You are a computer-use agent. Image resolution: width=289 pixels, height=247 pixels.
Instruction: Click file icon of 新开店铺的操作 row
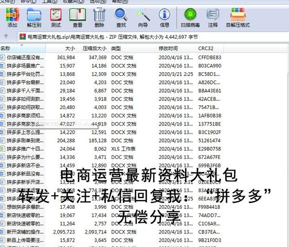(2, 232)
